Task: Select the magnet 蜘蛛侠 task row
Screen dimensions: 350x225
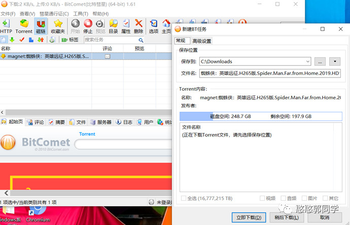Action: [x=86, y=56]
